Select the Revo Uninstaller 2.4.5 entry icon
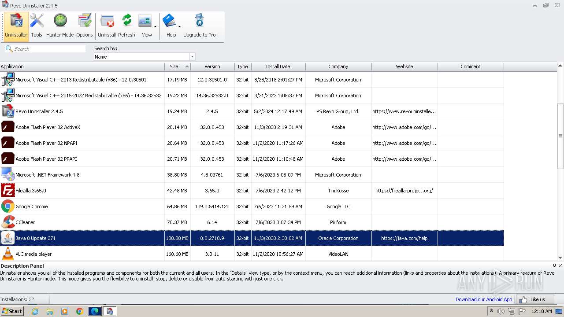The image size is (564, 317). click(8, 111)
